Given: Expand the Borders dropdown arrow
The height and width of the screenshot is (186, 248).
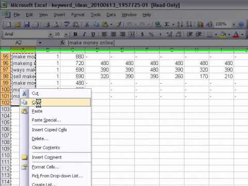Looking at the screenshot, I should (216, 35).
